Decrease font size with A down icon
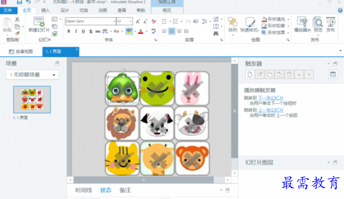The height and width of the screenshot is (199, 344). point(145,21)
